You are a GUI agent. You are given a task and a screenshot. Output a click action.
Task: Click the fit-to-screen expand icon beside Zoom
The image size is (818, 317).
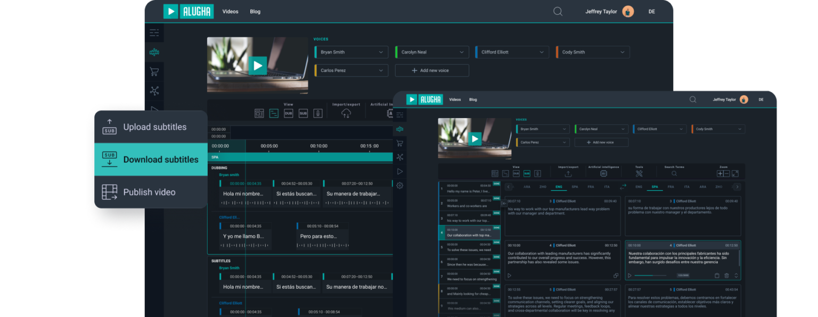735,173
